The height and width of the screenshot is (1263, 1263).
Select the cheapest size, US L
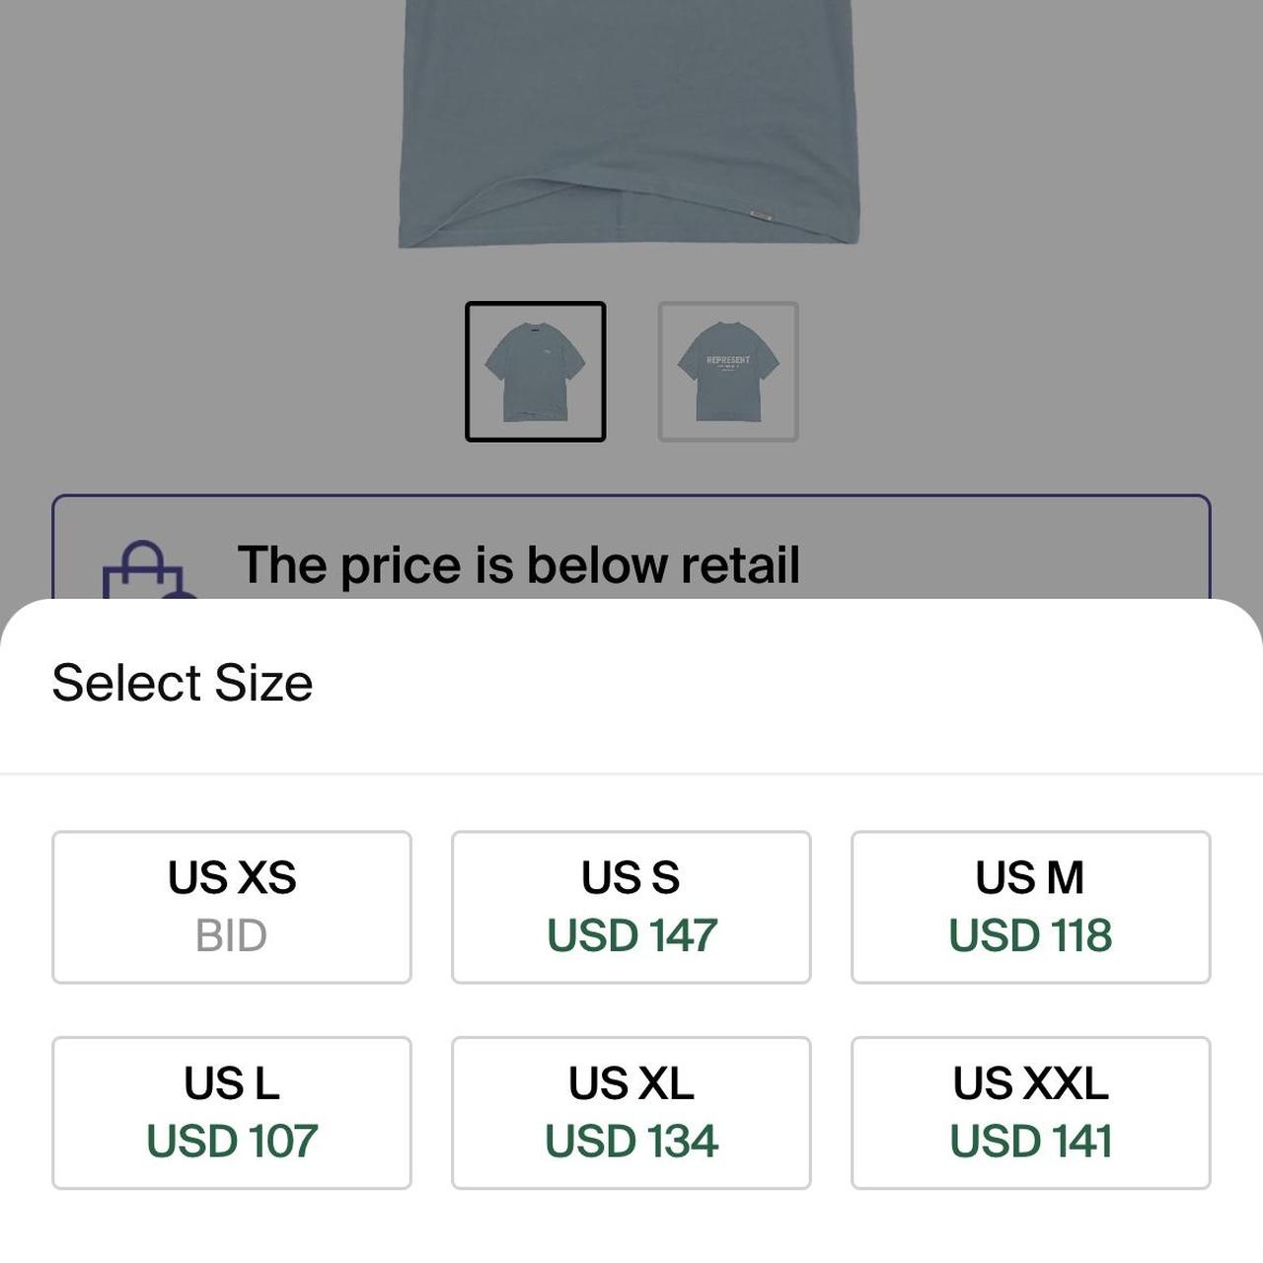233,1113
